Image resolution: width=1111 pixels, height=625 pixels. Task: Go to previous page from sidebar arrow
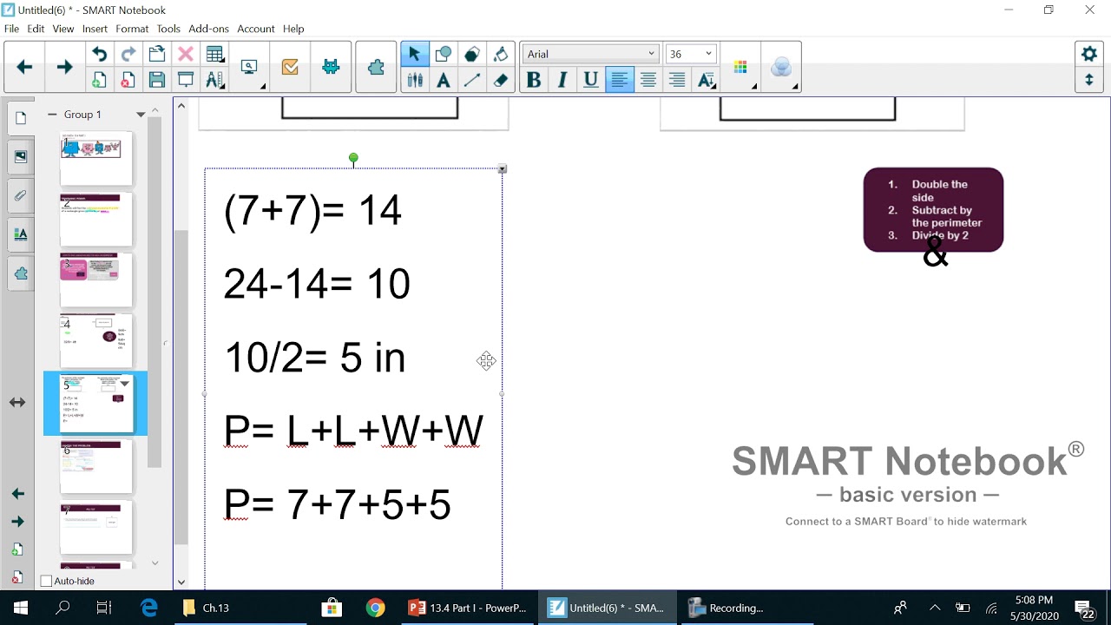pos(18,494)
